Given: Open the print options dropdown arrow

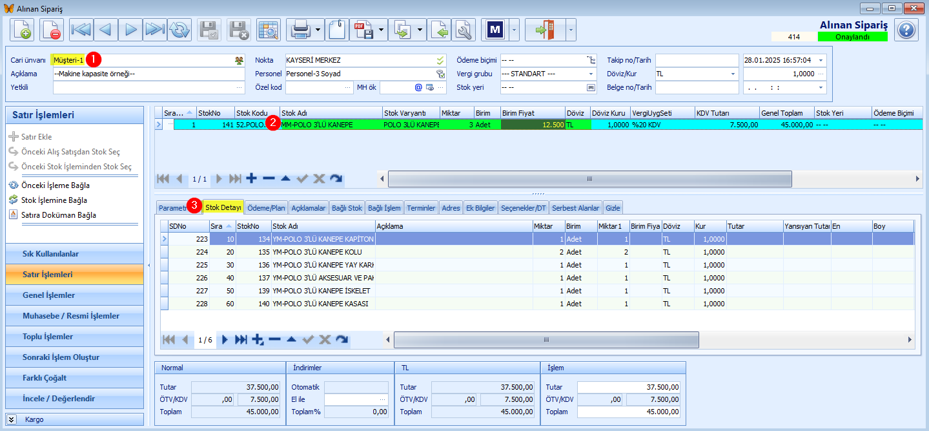Looking at the screenshot, I should pyautogui.click(x=318, y=30).
